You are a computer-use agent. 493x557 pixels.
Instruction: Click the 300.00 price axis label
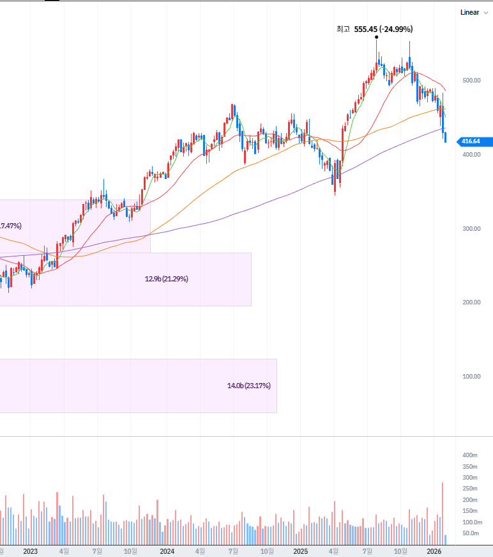click(x=472, y=228)
